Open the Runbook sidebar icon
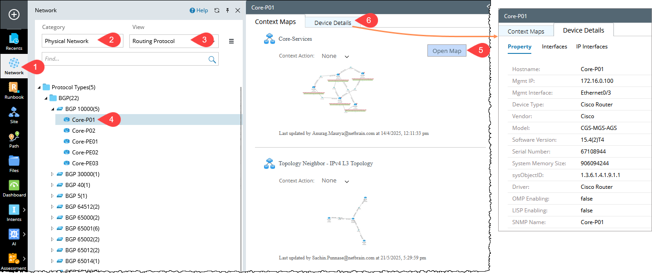This screenshot has width=652, height=273. pyautogui.click(x=14, y=91)
